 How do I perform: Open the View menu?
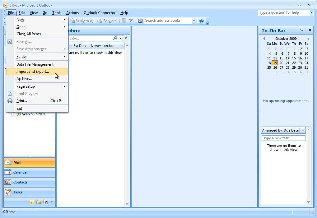[x=34, y=13]
